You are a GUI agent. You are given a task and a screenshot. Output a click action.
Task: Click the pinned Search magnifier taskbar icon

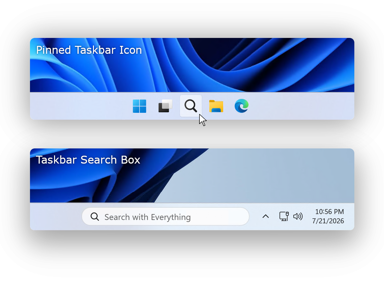(x=191, y=106)
